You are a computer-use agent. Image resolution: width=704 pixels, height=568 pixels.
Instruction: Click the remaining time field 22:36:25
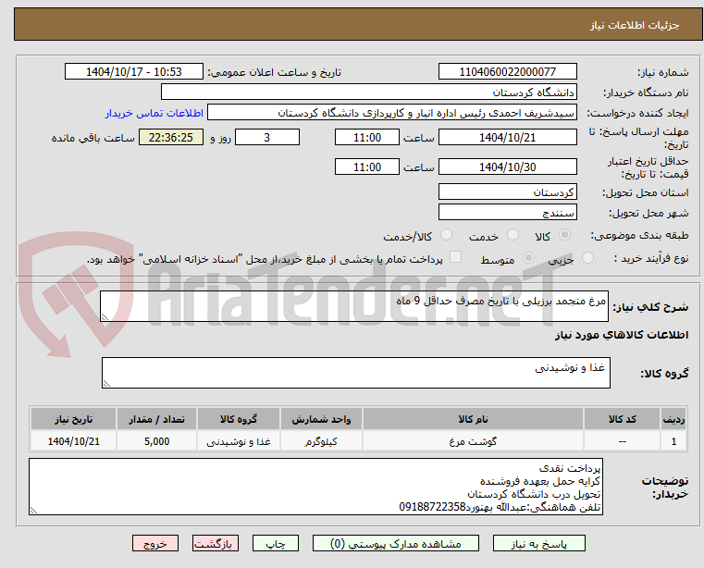pos(171,138)
